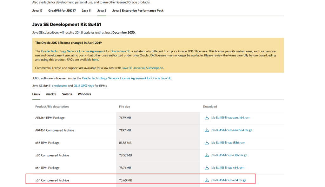Click download icon beside jdk-8u451-linux-aarch64.tar.gz
This screenshot has height=187, width=325.
(207, 130)
